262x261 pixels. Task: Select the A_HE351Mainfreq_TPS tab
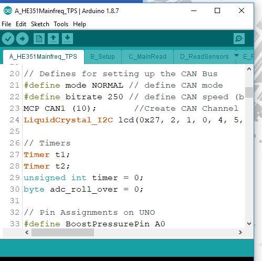(x=43, y=57)
